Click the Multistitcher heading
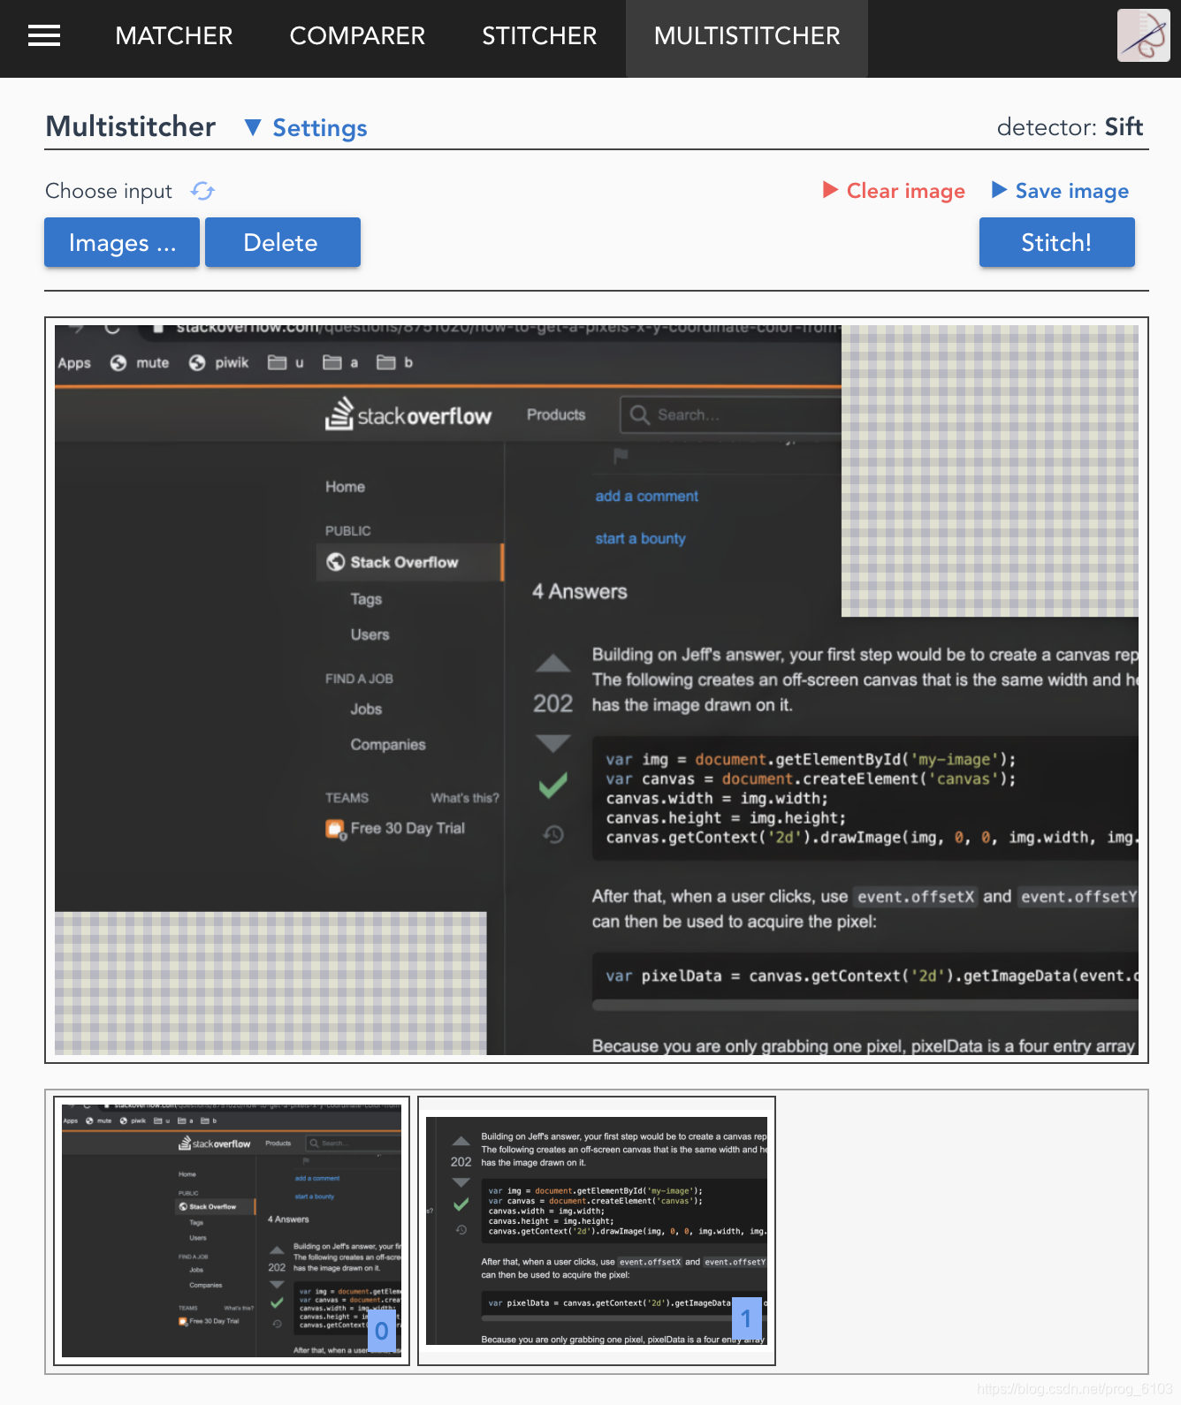 pos(131,126)
